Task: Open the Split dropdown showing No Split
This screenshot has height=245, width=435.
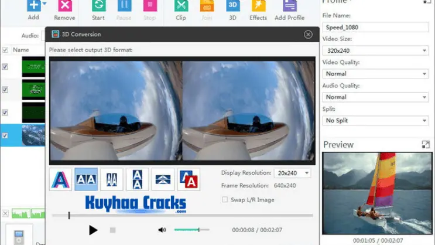Action: tap(376, 120)
